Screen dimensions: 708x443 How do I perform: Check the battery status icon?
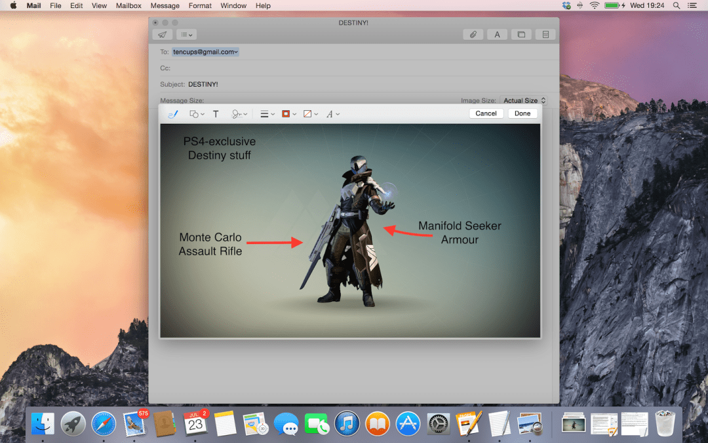coord(615,5)
